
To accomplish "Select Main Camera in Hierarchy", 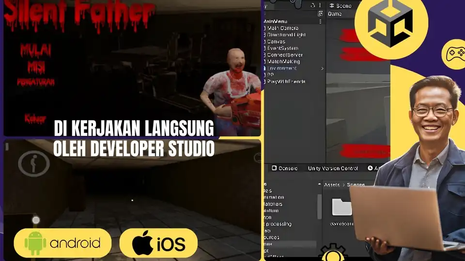I will pos(282,28).
